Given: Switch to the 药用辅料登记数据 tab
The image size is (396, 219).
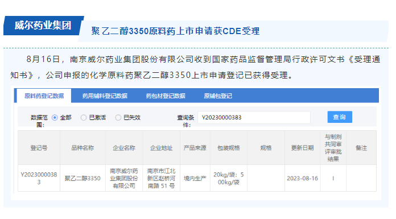Looking at the screenshot, I should click(105, 96).
